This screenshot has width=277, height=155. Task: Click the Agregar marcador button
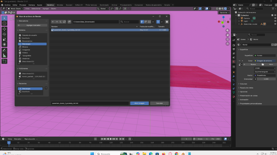point(32,25)
